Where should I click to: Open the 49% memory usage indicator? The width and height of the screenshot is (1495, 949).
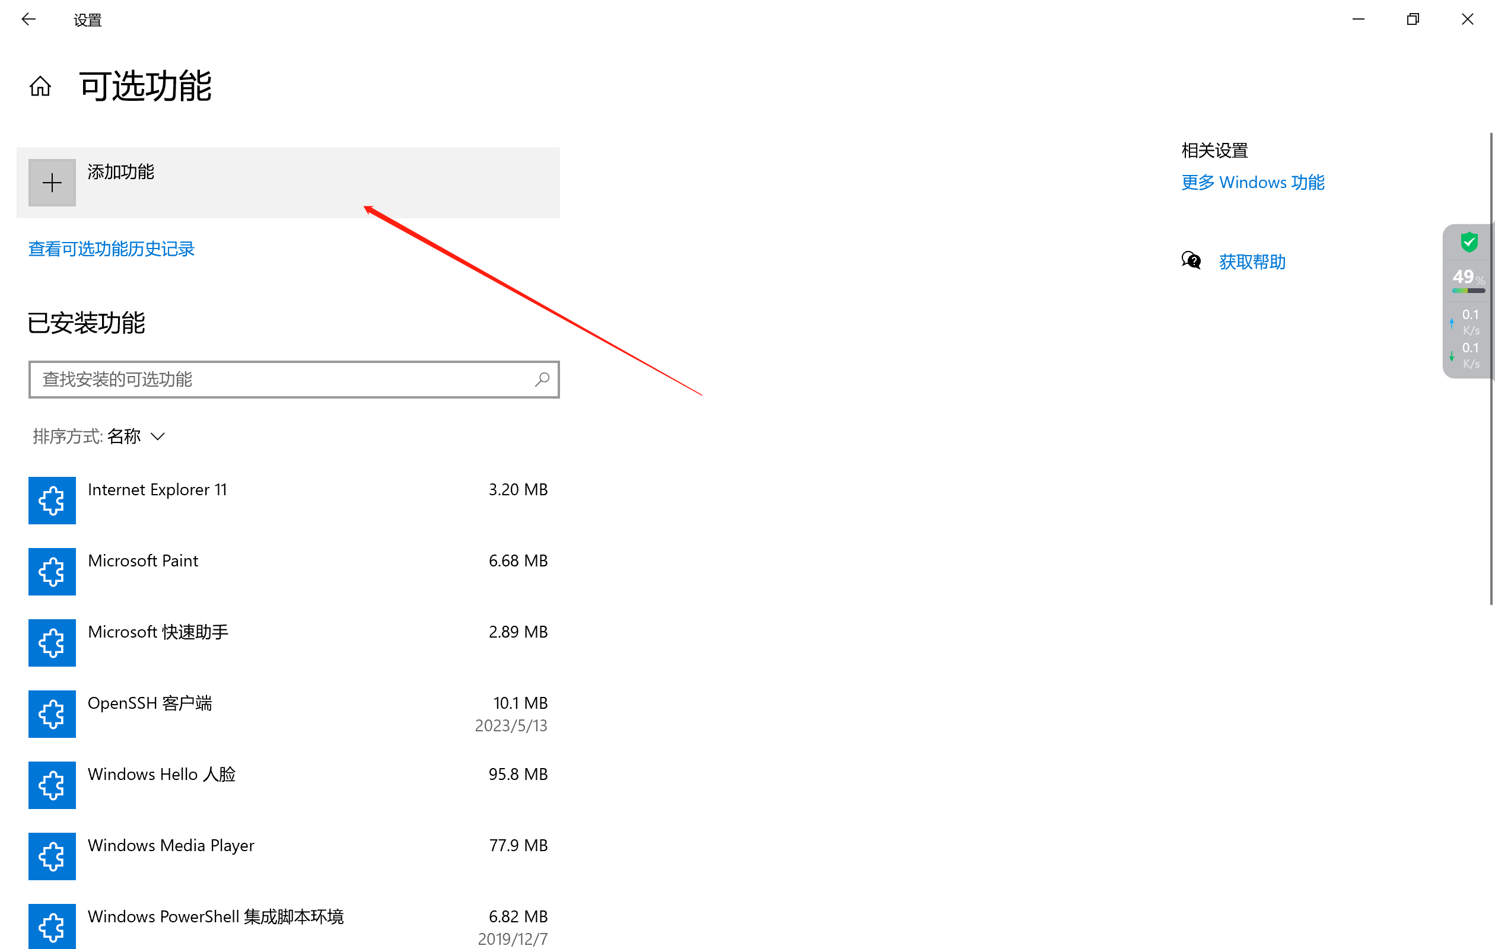[1468, 280]
